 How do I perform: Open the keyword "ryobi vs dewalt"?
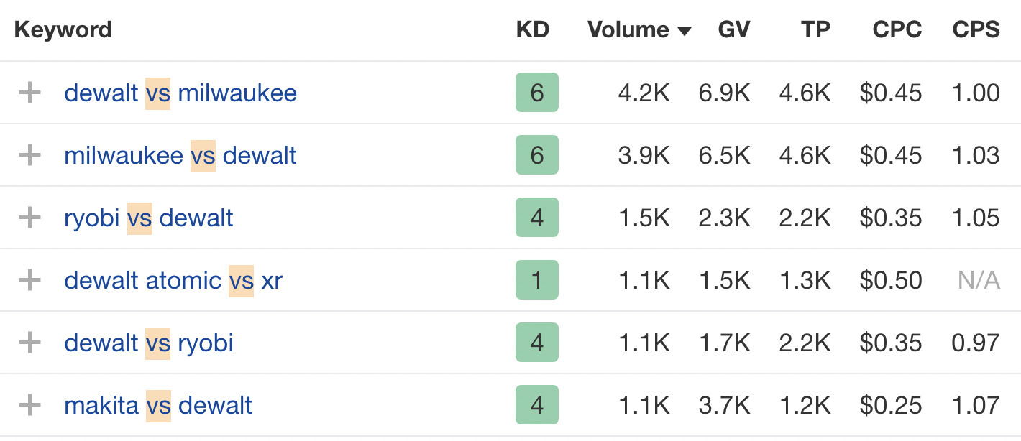(148, 218)
